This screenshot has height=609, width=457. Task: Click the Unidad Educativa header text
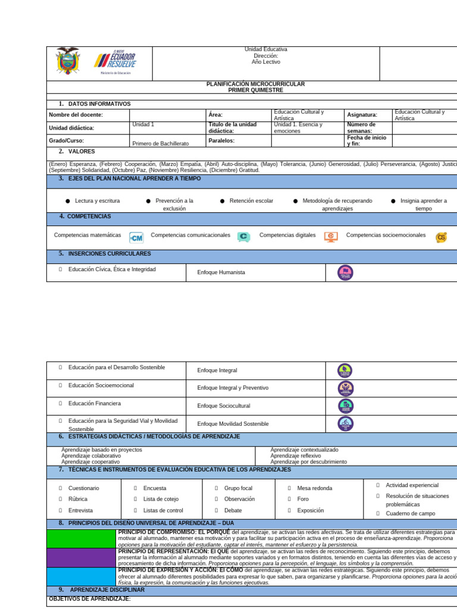[x=266, y=49]
